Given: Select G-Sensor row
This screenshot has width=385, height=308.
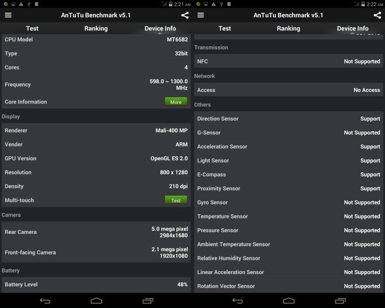Looking at the screenshot, I should point(288,133).
